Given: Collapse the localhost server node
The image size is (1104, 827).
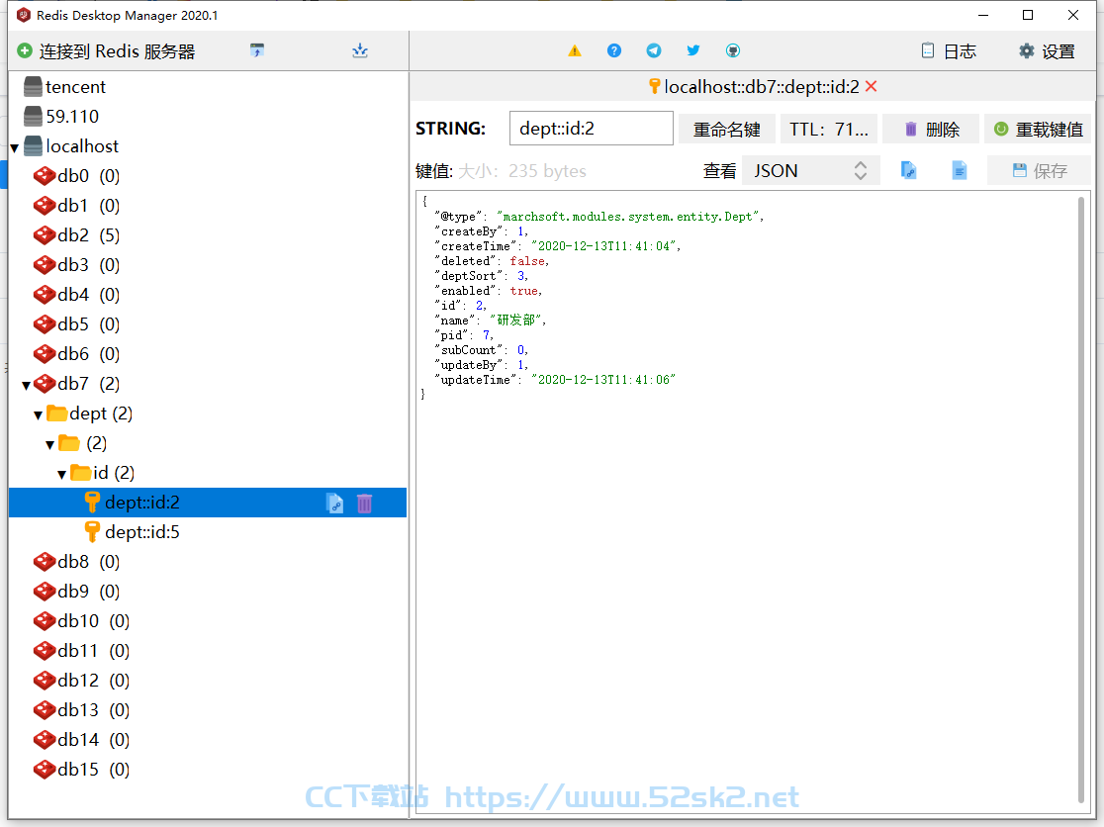Looking at the screenshot, I should tap(15, 147).
